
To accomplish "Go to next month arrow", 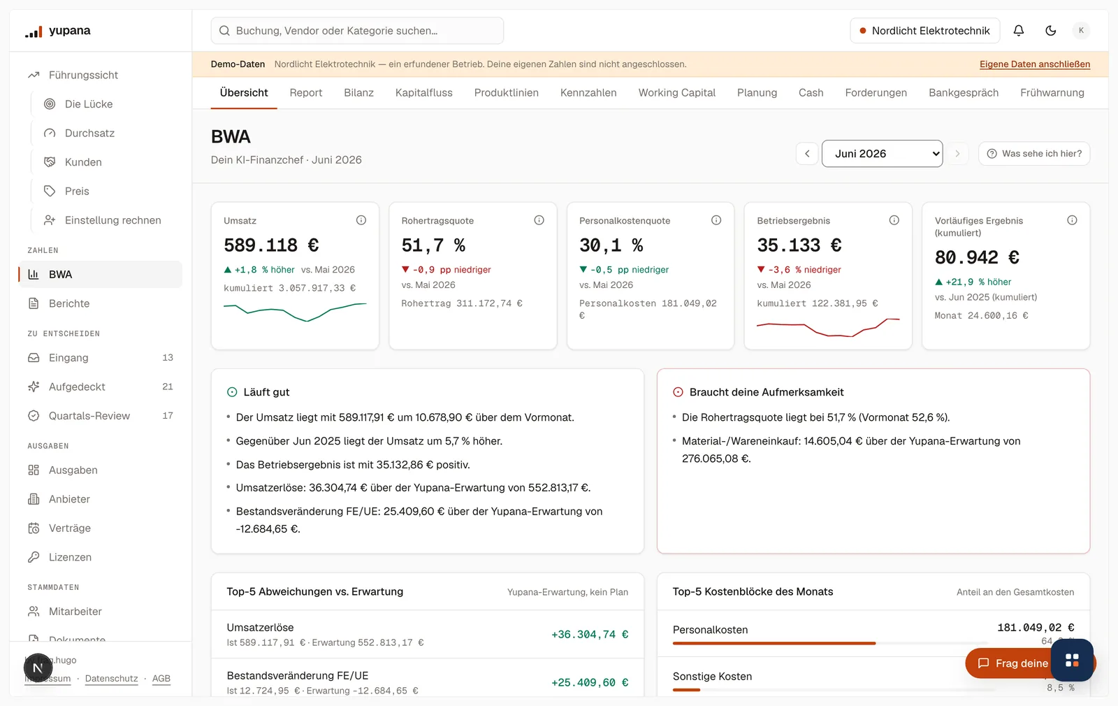I will coord(957,154).
